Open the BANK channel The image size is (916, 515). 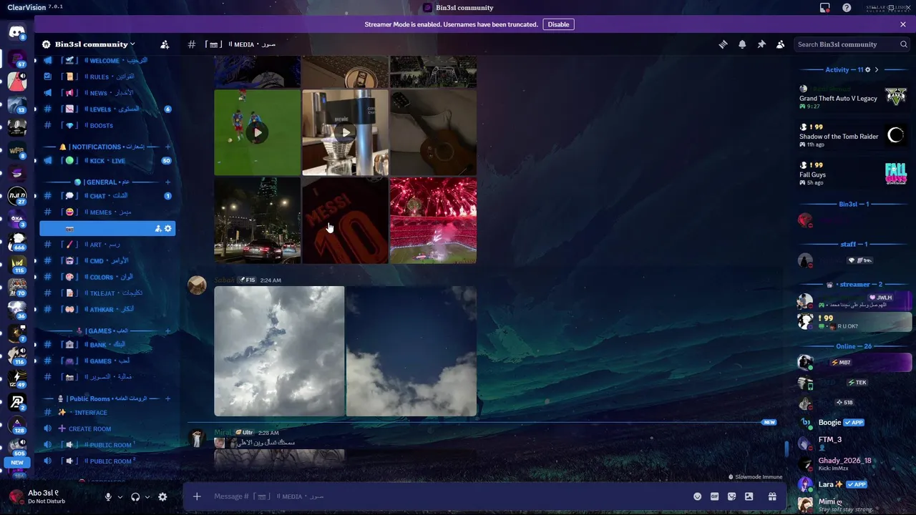[107, 345]
